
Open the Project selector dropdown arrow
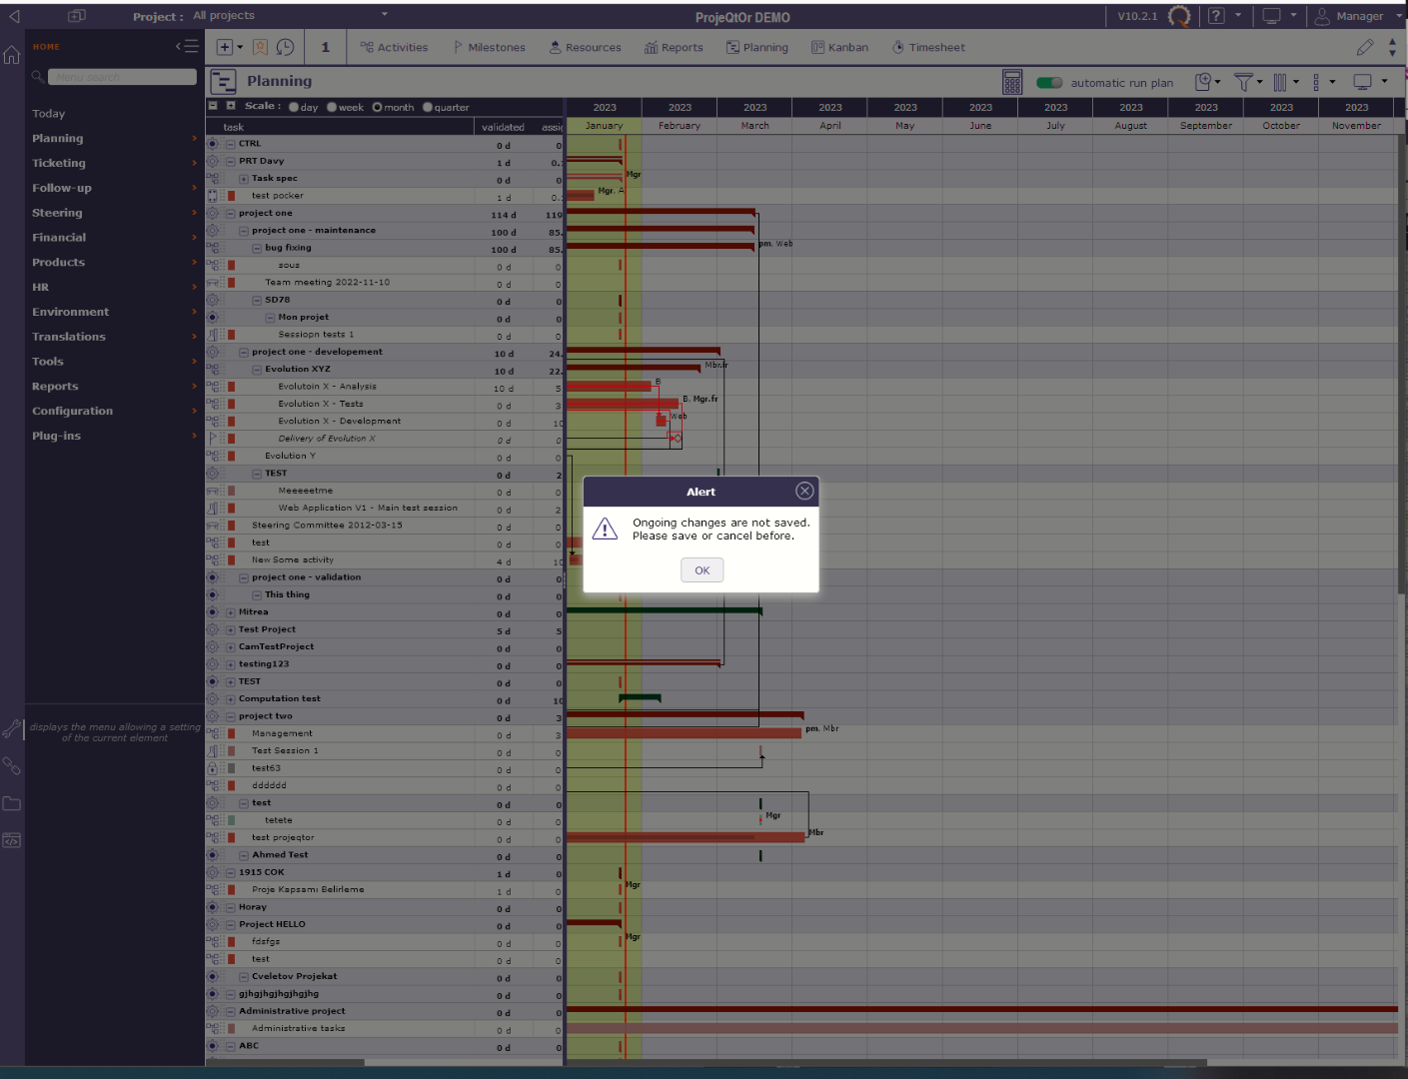point(385,15)
